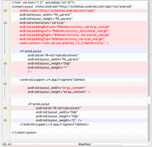Screen dimensions: 152x147
Task: Click the android:paddingTop line
Action: pyautogui.click(x=62, y=39)
